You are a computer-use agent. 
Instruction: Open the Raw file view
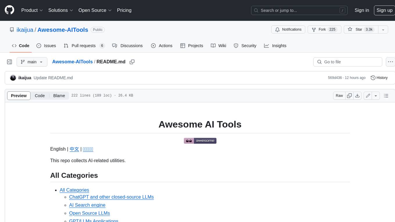click(x=339, y=96)
